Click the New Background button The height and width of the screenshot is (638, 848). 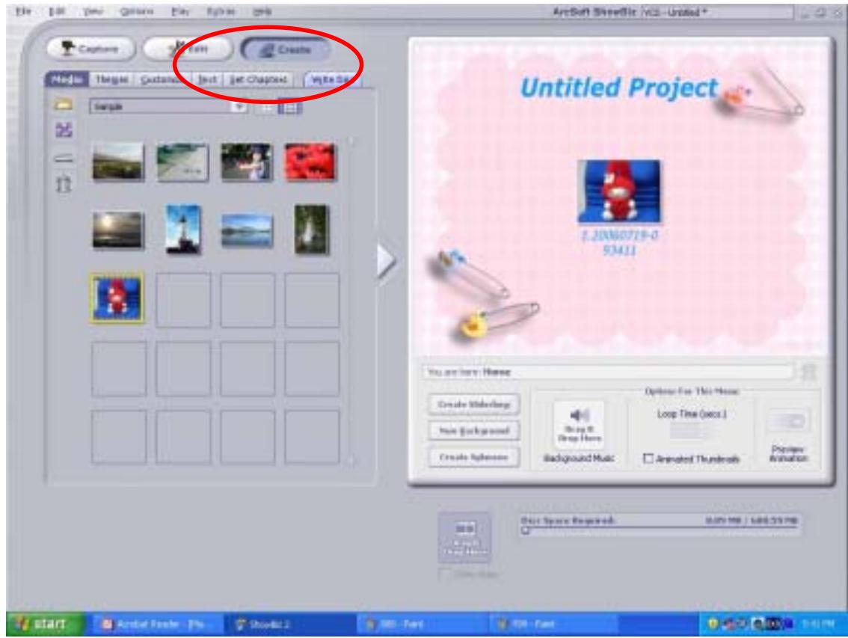click(x=474, y=431)
